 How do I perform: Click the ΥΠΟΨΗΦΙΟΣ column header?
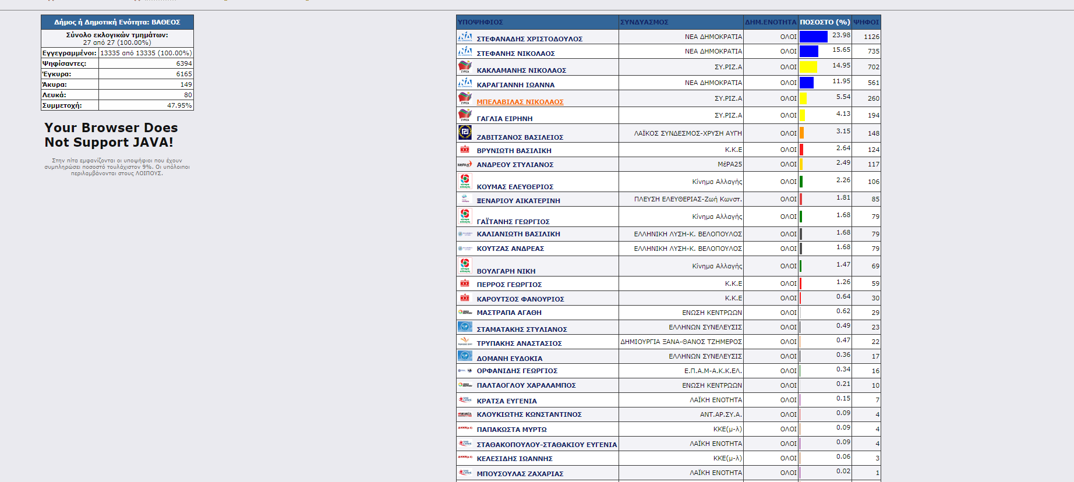[x=481, y=22]
